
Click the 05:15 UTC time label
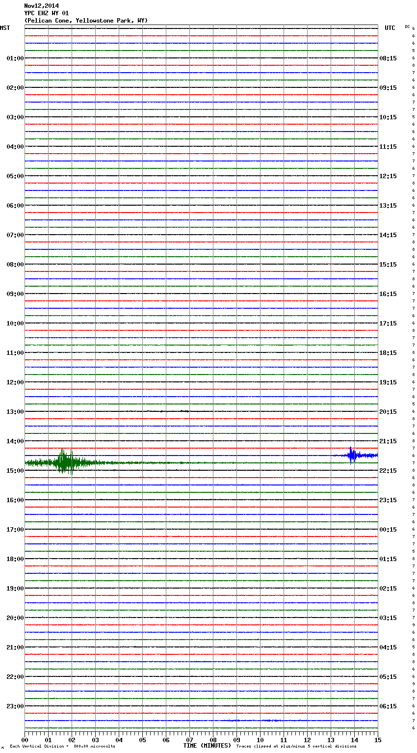(x=388, y=677)
